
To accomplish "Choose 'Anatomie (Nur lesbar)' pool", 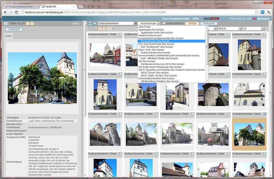I will point(150,36).
